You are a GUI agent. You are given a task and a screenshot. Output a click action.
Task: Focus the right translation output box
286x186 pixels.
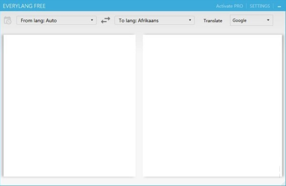coord(212,105)
